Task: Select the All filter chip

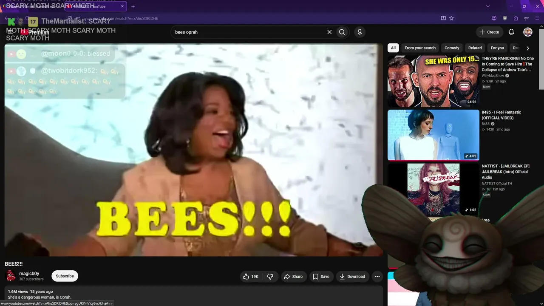Action: pos(393,48)
